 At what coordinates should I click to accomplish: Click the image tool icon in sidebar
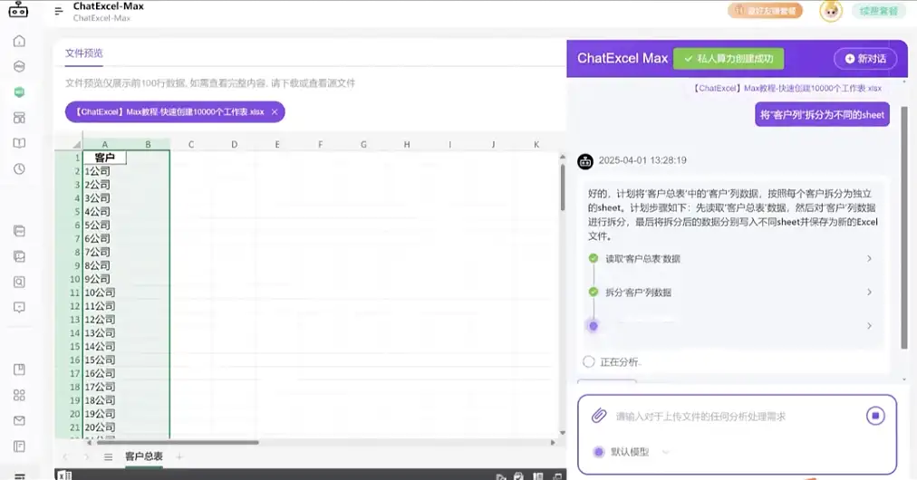pos(19,256)
